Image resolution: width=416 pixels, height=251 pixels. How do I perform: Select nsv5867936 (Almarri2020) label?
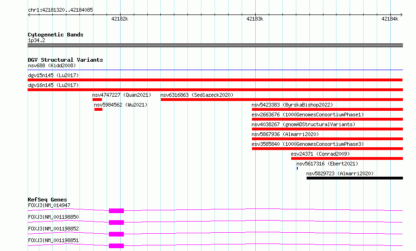point(285,134)
